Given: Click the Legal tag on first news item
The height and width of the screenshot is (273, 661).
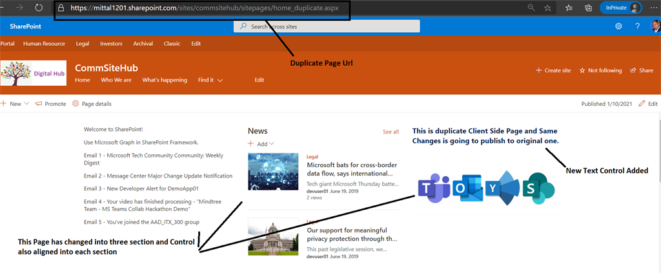Looking at the screenshot, I should click(x=312, y=156).
